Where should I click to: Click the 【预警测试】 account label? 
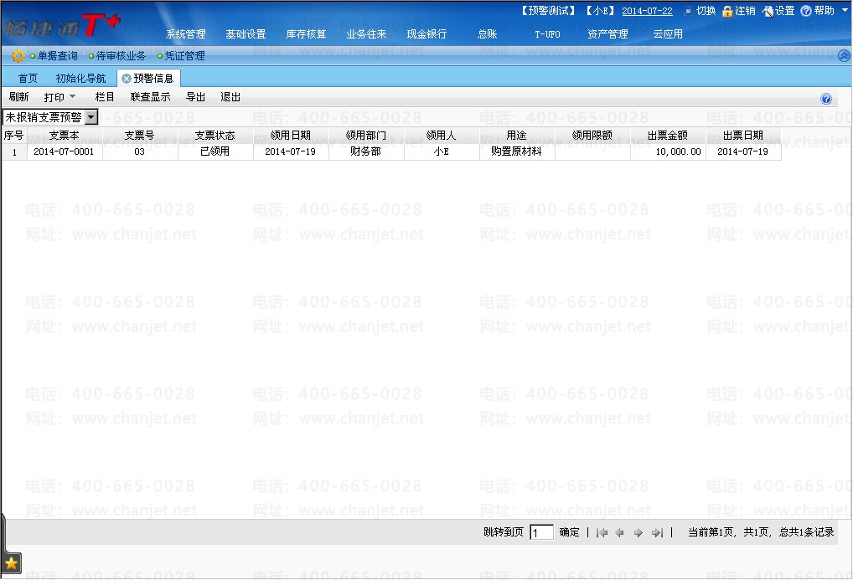click(x=548, y=11)
